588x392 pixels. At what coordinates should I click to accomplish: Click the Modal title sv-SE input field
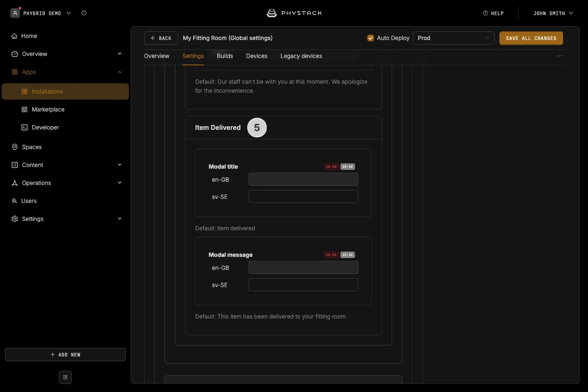(x=303, y=196)
